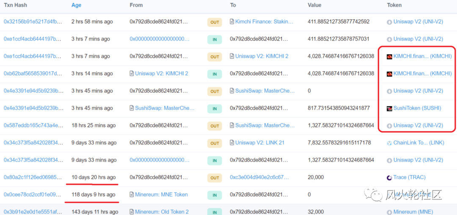Open 0x0000000000000000... sender in 3 hrs 7 mins row

pyautogui.click(x=160, y=39)
